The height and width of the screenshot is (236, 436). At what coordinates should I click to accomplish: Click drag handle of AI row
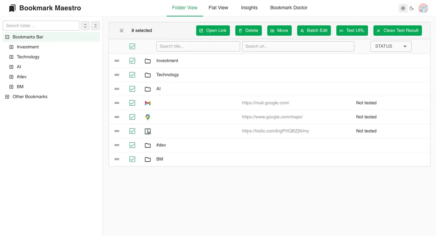117,89
